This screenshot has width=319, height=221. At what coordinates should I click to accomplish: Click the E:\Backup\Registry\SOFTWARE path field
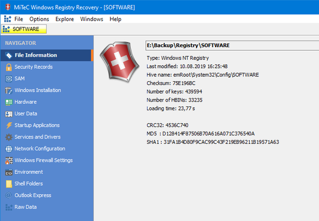pyautogui.click(x=232, y=45)
